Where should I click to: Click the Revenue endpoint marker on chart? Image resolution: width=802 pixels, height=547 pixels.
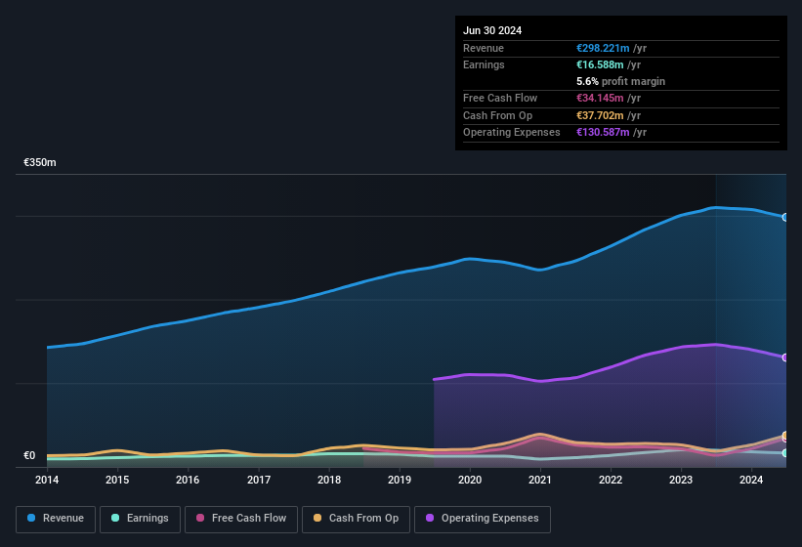[785, 217]
